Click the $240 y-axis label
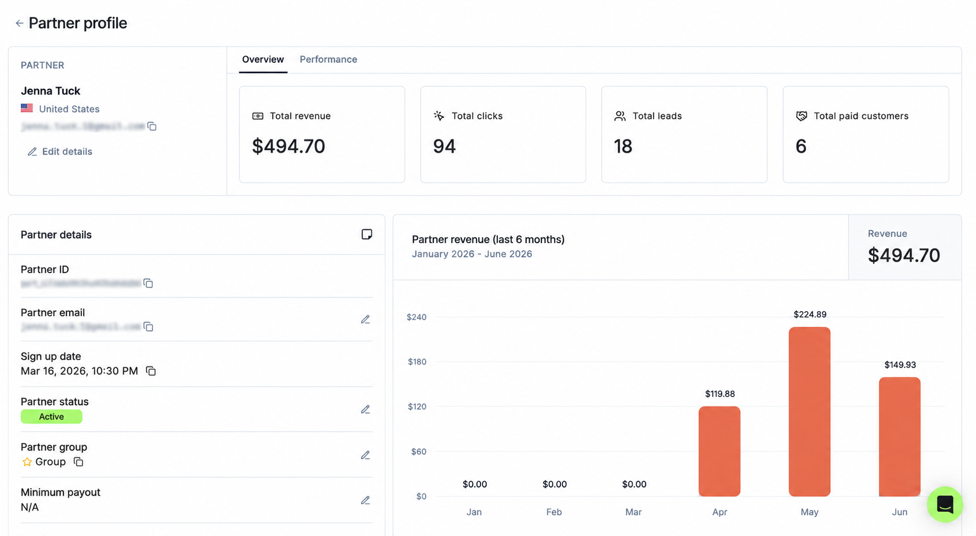This screenshot has height=536, width=976. click(416, 317)
